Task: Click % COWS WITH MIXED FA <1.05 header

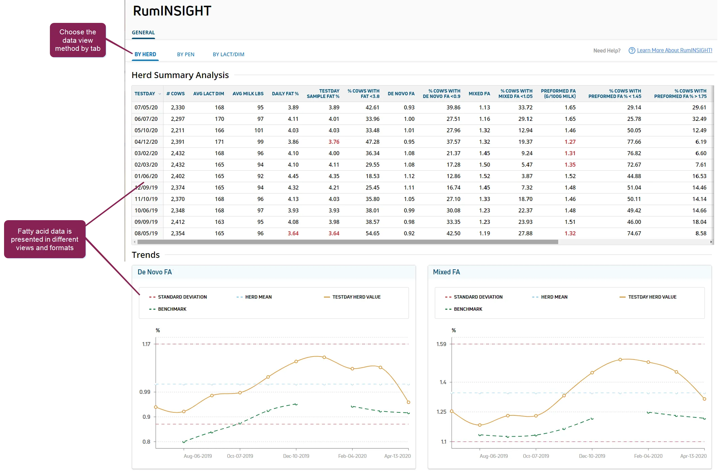Action: (x=516, y=94)
